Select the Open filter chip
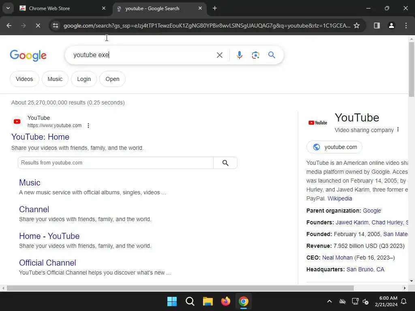This screenshot has width=415, height=311. 113,79
